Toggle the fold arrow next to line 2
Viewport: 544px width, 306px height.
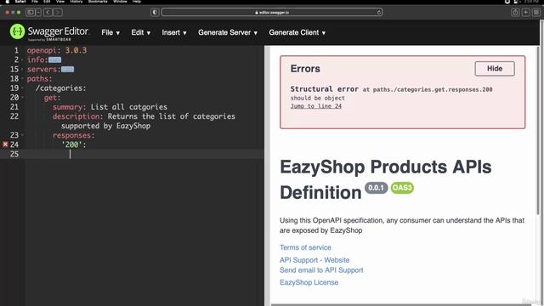point(22,59)
